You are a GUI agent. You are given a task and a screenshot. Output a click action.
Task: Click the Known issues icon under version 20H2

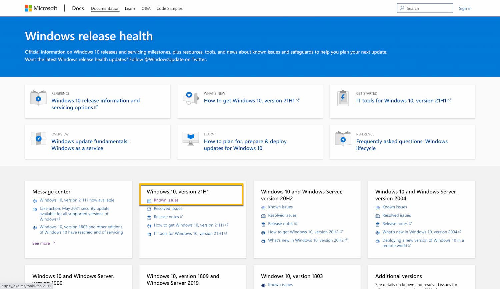[263, 208]
